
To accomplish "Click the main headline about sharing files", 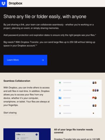I will (45, 17).
